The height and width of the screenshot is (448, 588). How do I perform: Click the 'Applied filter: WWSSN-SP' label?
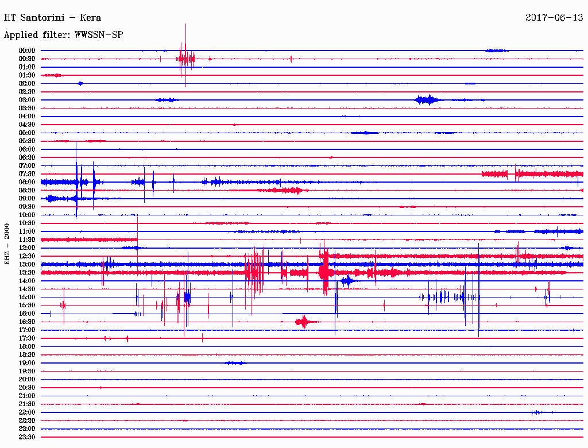point(63,35)
